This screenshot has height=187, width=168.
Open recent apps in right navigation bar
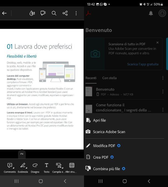101,181
